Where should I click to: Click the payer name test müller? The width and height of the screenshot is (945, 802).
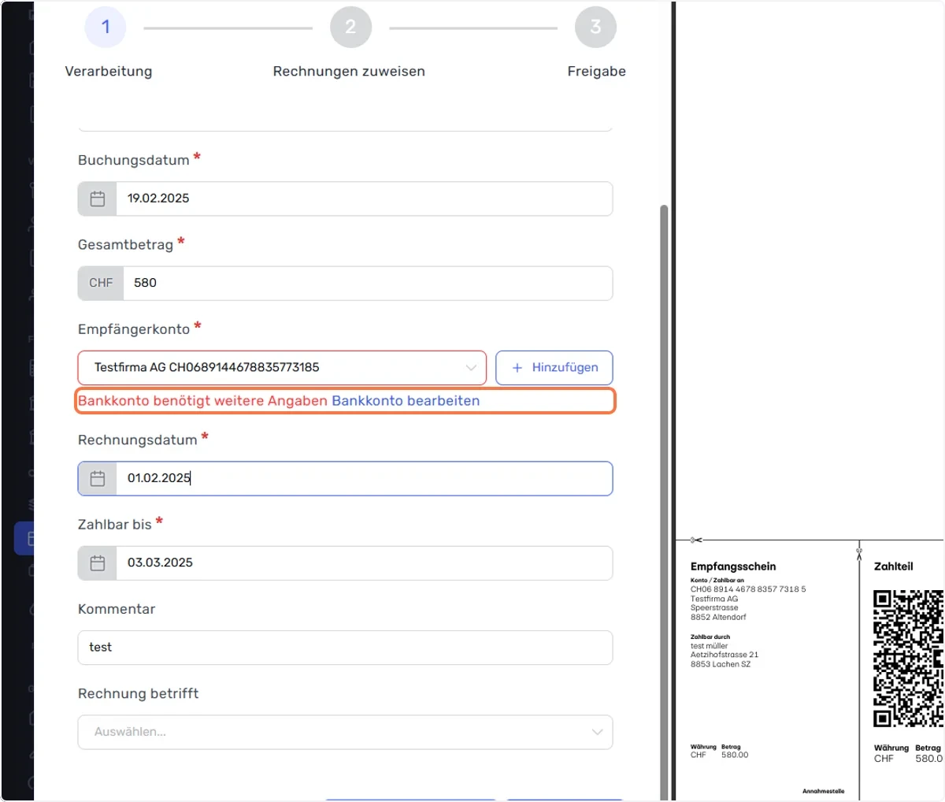click(710, 646)
